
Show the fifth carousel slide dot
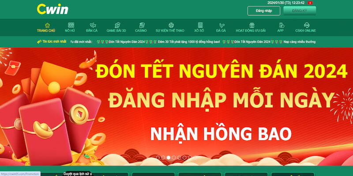[179, 158]
